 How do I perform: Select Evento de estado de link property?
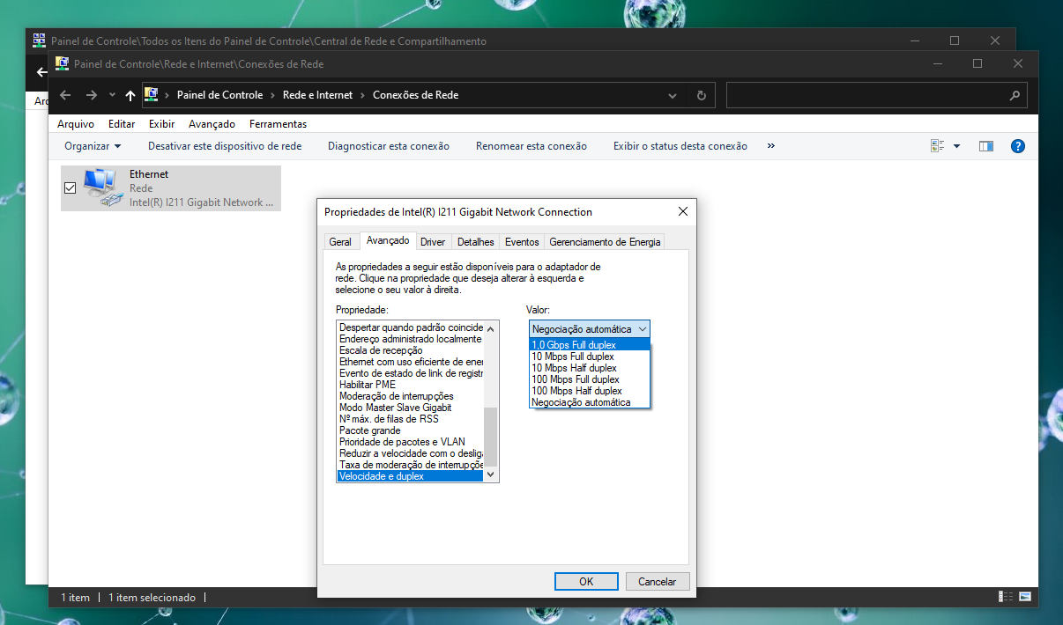coord(411,372)
